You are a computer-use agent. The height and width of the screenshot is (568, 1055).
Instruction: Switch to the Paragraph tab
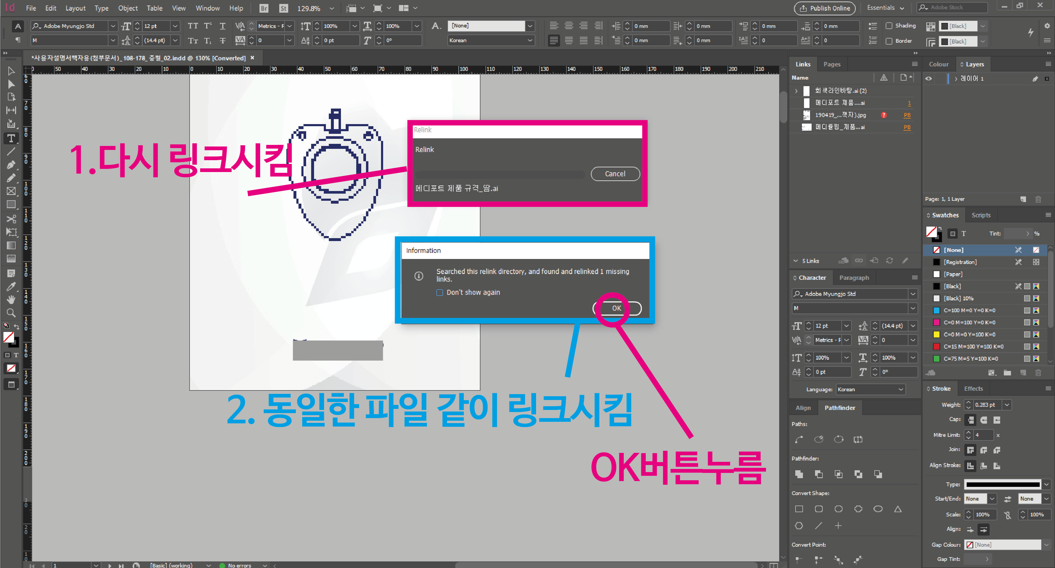(x=854, y=278)
